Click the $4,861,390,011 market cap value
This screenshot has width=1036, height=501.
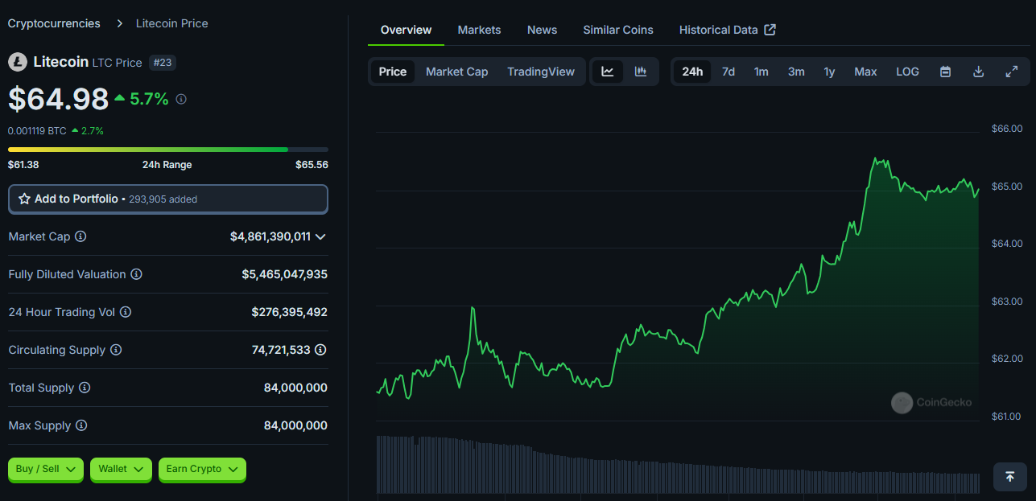coord(270,236)
